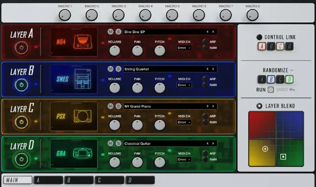Click the UNDO arrow icon
This screenshot has width=316, height=187.
click(x=292, y=89)
